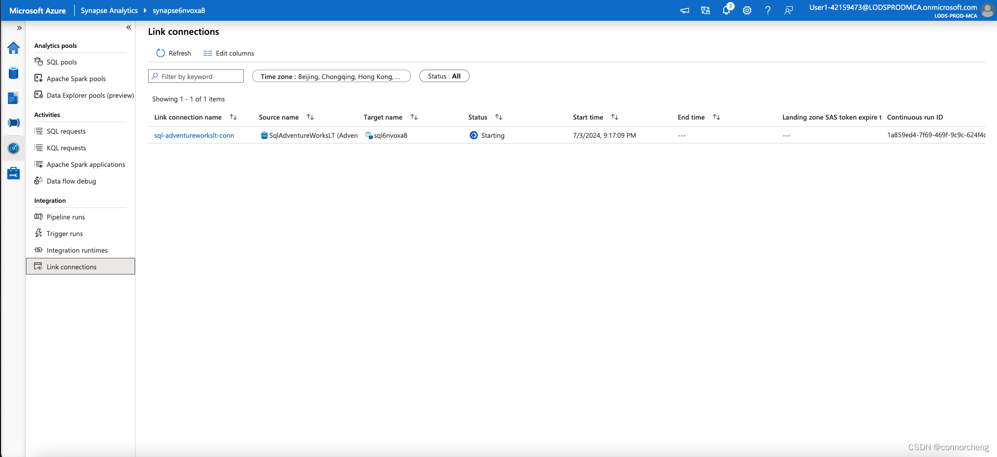Open the settings gear in header
Screen dimensions: 997x457
747,10
